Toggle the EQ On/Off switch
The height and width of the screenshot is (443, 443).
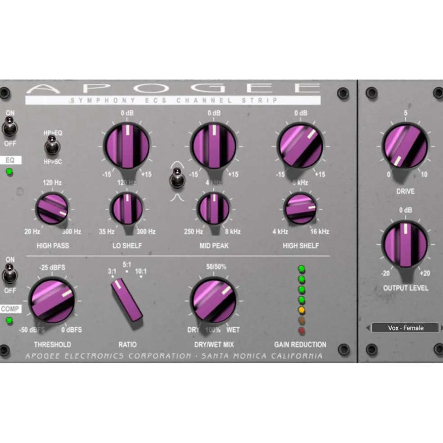[10, 127]
